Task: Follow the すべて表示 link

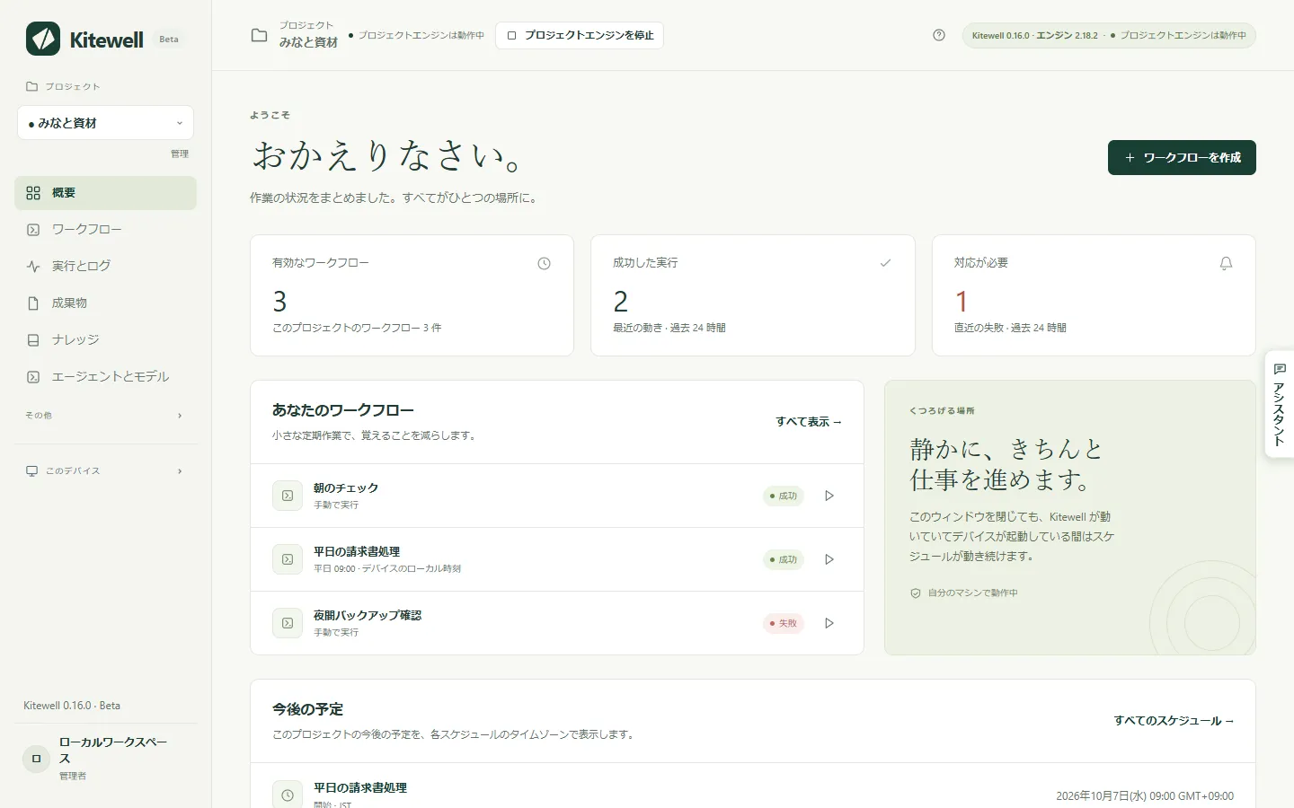Action: [x=809, y=422]
